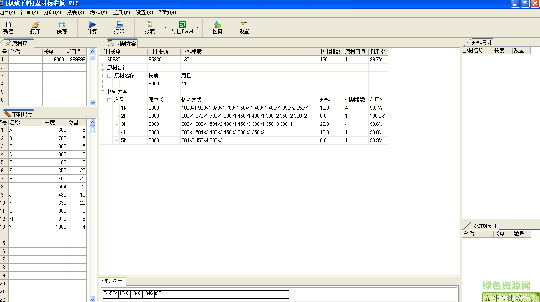Collapse the 切割方案 tree node

(x=103, y=92)
